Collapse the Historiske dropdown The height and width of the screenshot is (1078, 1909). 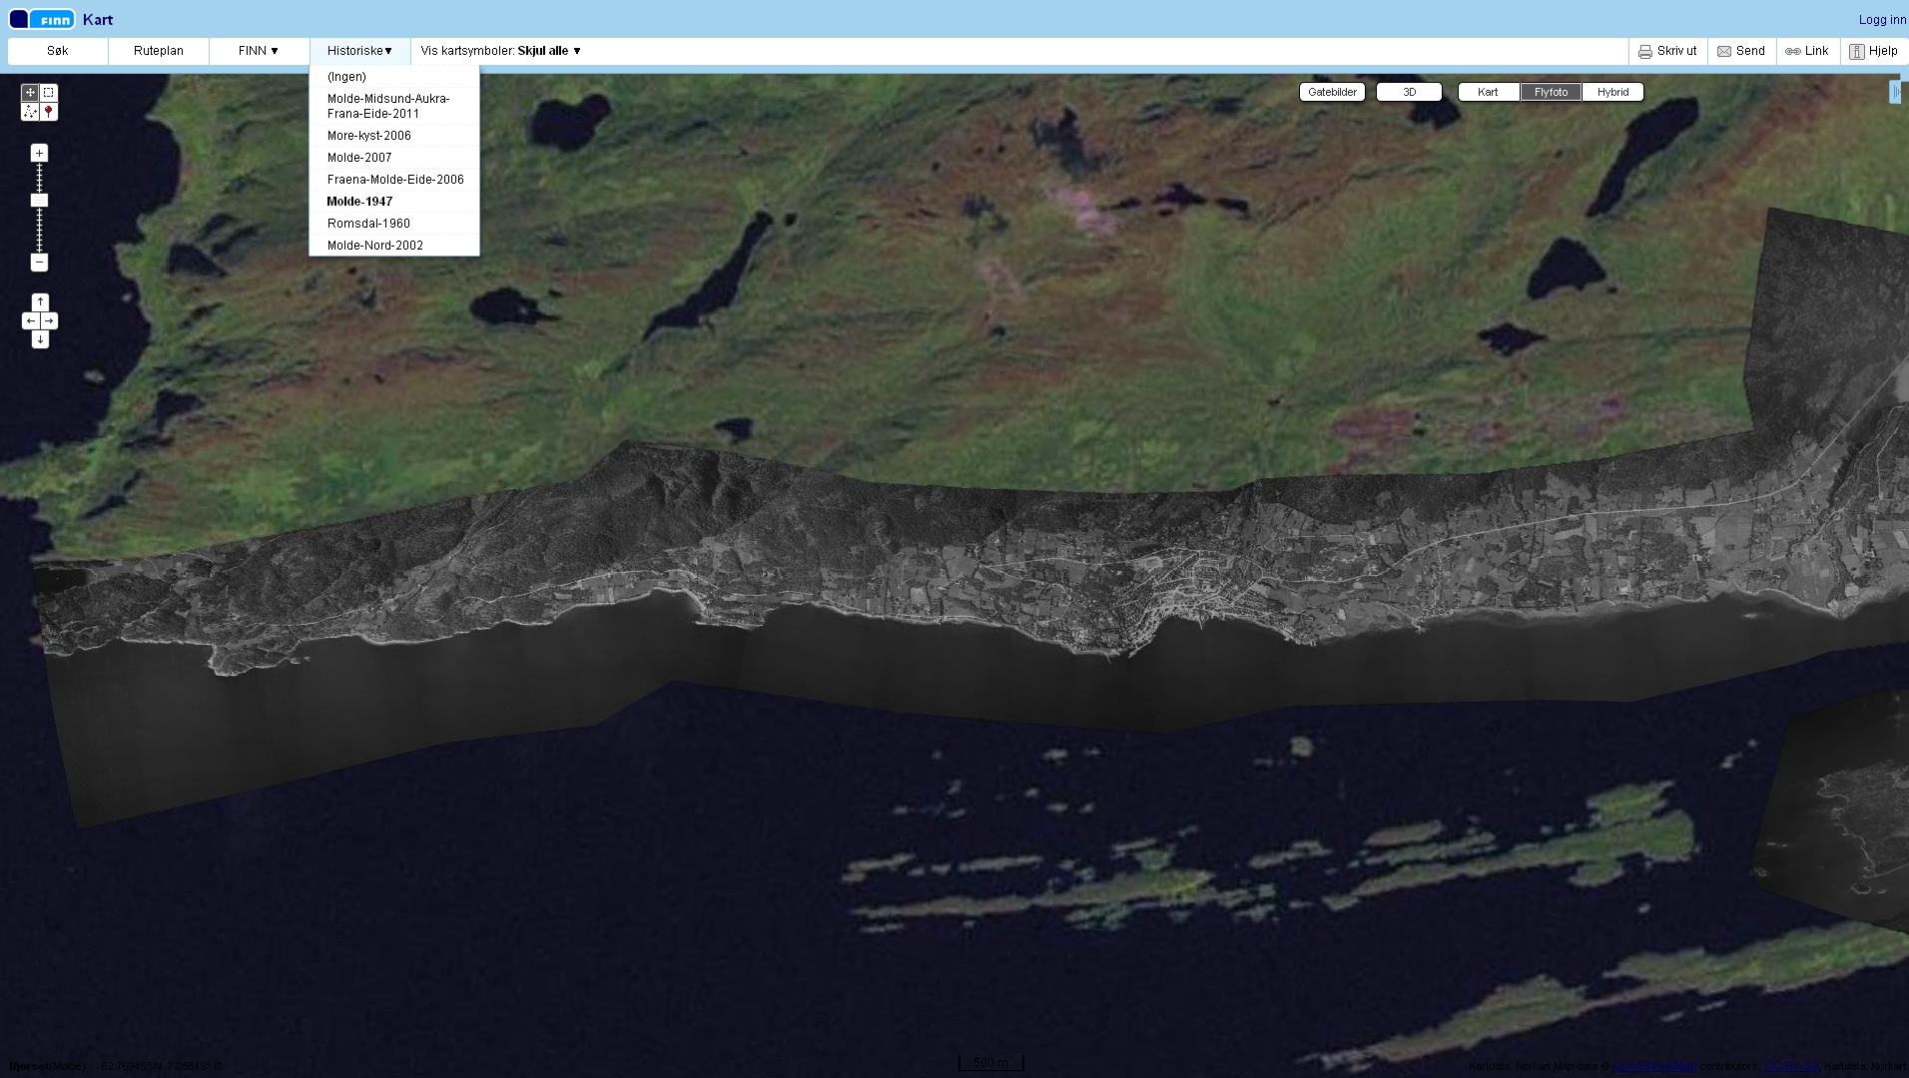[x=359, y=51]
